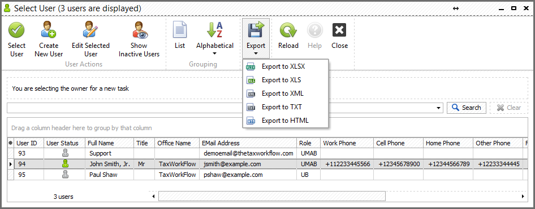Toggle Show Inactive Users
535x209 pixels.
click(139, 39)
